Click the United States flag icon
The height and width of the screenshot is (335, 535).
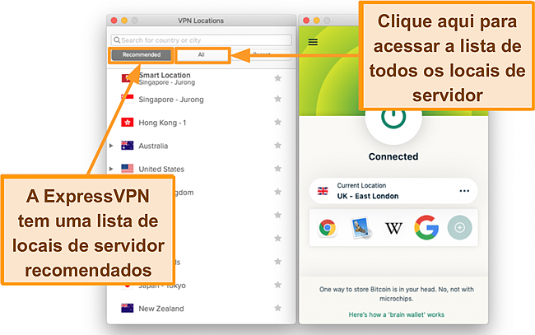click(128, 169)
